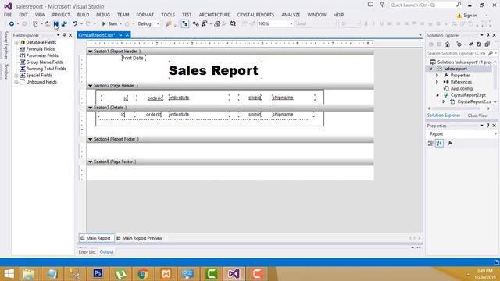Open the 100% zoom dropdown
Screen dimensions: 500x281
(291, 24)
